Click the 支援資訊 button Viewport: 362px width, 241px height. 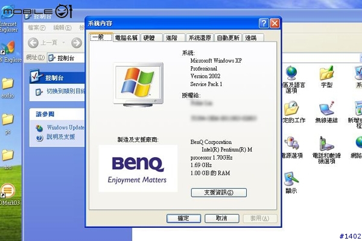pos(218,192)
